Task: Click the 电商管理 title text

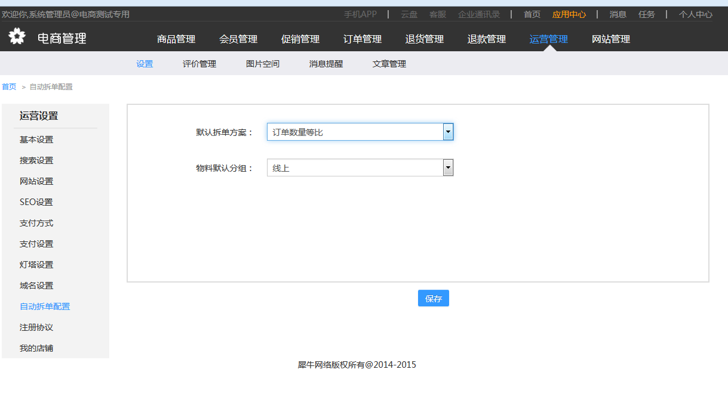Action: coord(62,39)
